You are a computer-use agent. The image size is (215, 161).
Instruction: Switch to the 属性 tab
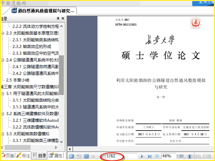click(56, 156)
